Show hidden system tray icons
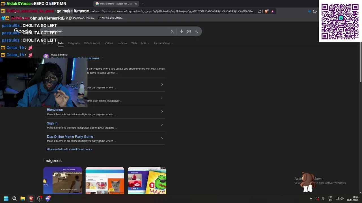 point(311,198)
